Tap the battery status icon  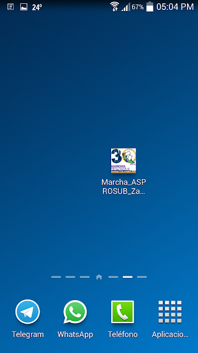point(150,7)
